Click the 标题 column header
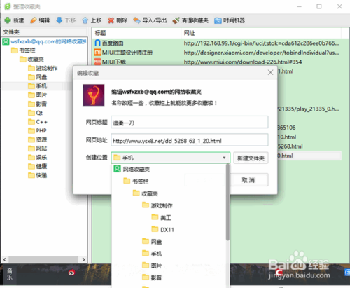The height and width of the screenshot is (288, 350). tap(136, 33)
